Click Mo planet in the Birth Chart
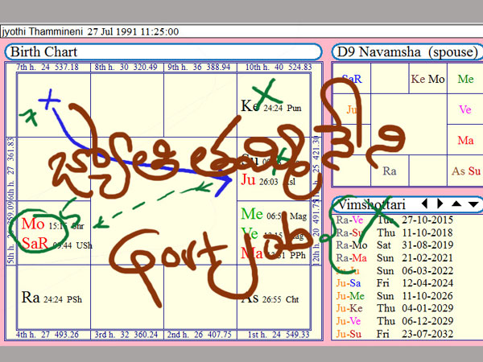 (33, 224)
